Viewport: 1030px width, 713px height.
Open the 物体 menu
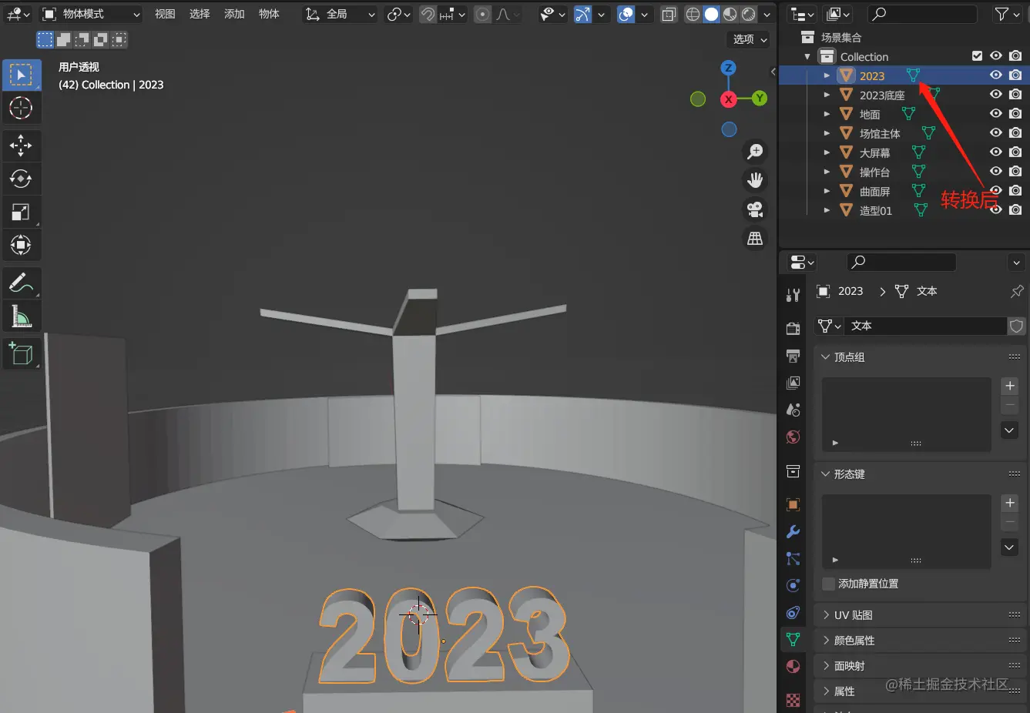coord(269,14)
